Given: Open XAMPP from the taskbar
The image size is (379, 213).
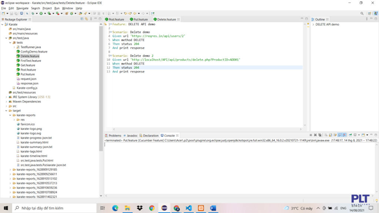Looking at the screenshot, I should [201, 208].
